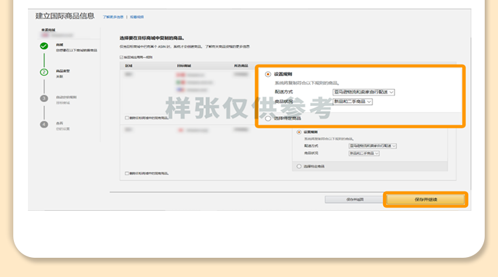This screenshot has width=498, height=277.
Task: Enable the 按区域应用同一规则 checkbox
Action: (x=122, y=58)
